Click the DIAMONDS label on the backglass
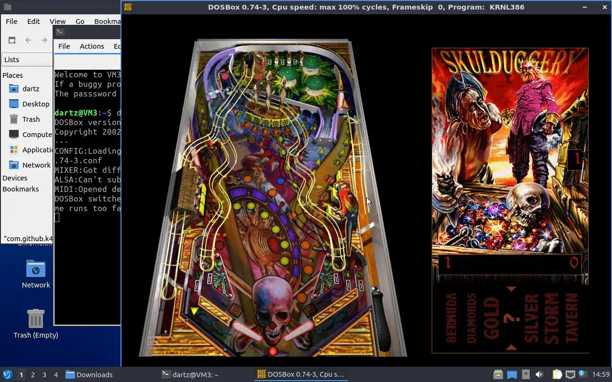This screenshot has height=382, width=612. click(471, 318)
